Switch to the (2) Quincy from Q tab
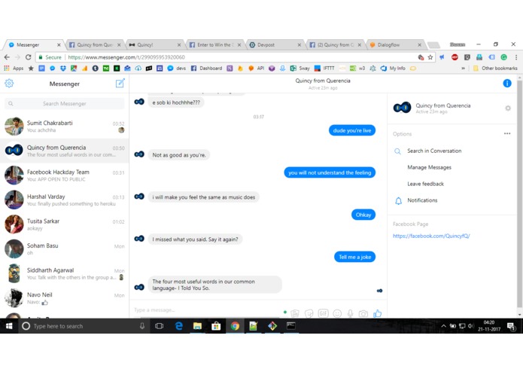523x372 pixels. click(336, 44)
